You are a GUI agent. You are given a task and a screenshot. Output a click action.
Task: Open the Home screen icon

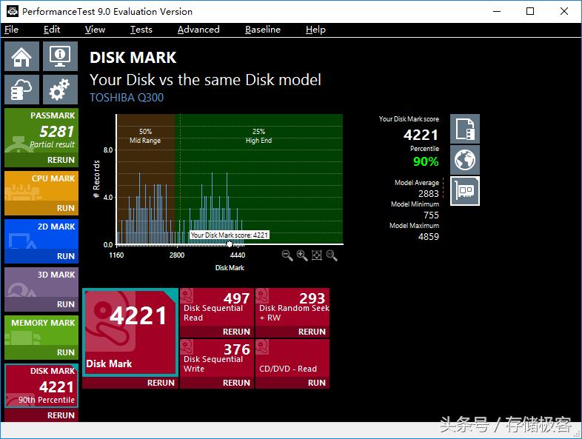coord(22,57)
